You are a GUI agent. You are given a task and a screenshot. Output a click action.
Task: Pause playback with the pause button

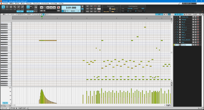click(x=51, y=8)
